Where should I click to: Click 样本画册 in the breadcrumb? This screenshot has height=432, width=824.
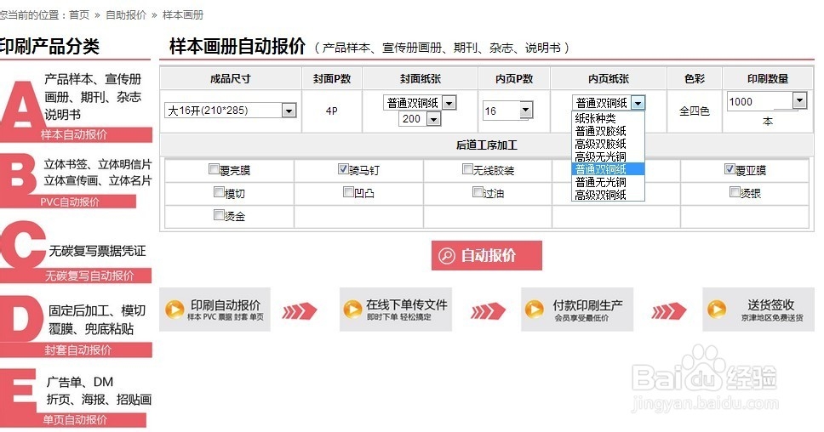click(x=183, y=15)
